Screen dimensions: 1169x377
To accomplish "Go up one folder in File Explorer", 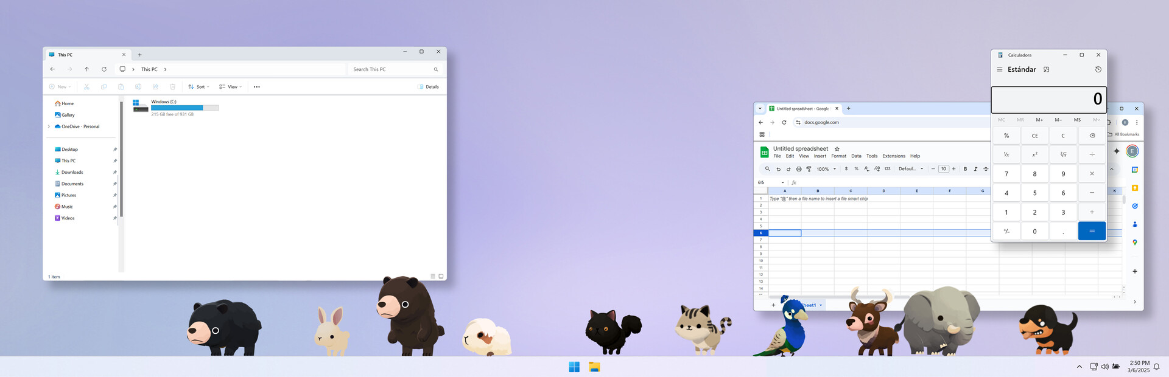I will coord(86,69).
